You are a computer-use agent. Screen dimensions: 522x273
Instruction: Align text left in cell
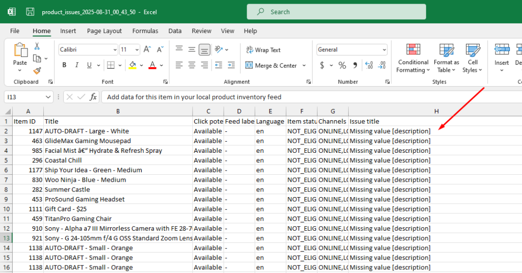(x=179, y=65)
